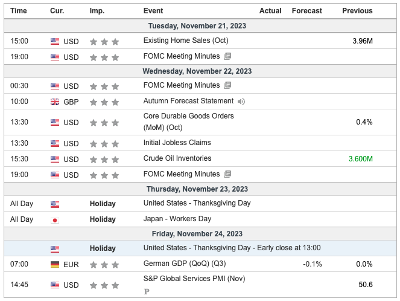Click the 14:45 time cell
400x301 pixels.
coord(19,285)
